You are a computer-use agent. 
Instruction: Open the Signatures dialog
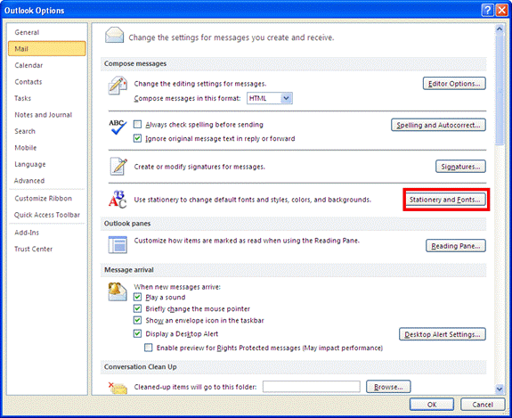pos(460,167)
